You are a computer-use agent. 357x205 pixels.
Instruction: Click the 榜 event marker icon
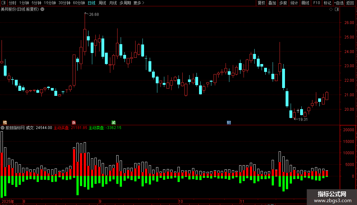(x=5, y=122)
